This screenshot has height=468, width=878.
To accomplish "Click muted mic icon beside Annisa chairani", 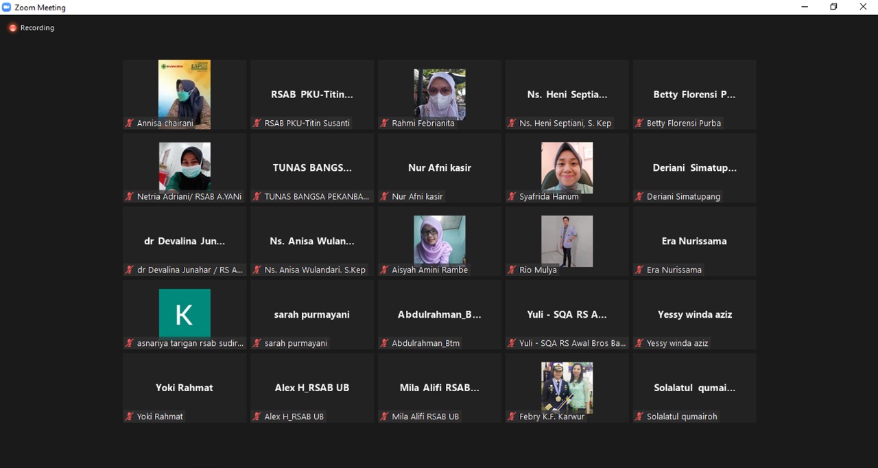I will click(130, 123).
